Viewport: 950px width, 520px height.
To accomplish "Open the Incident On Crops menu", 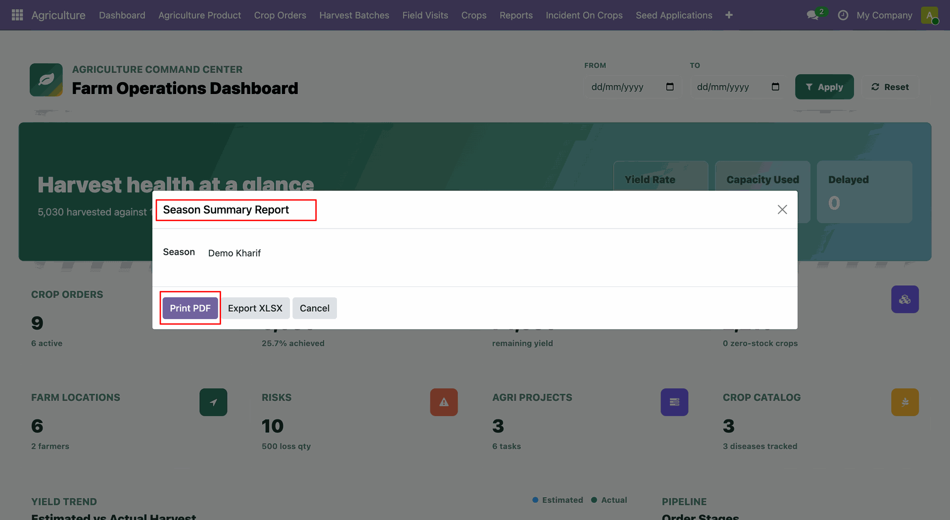I will coord(584,15).
